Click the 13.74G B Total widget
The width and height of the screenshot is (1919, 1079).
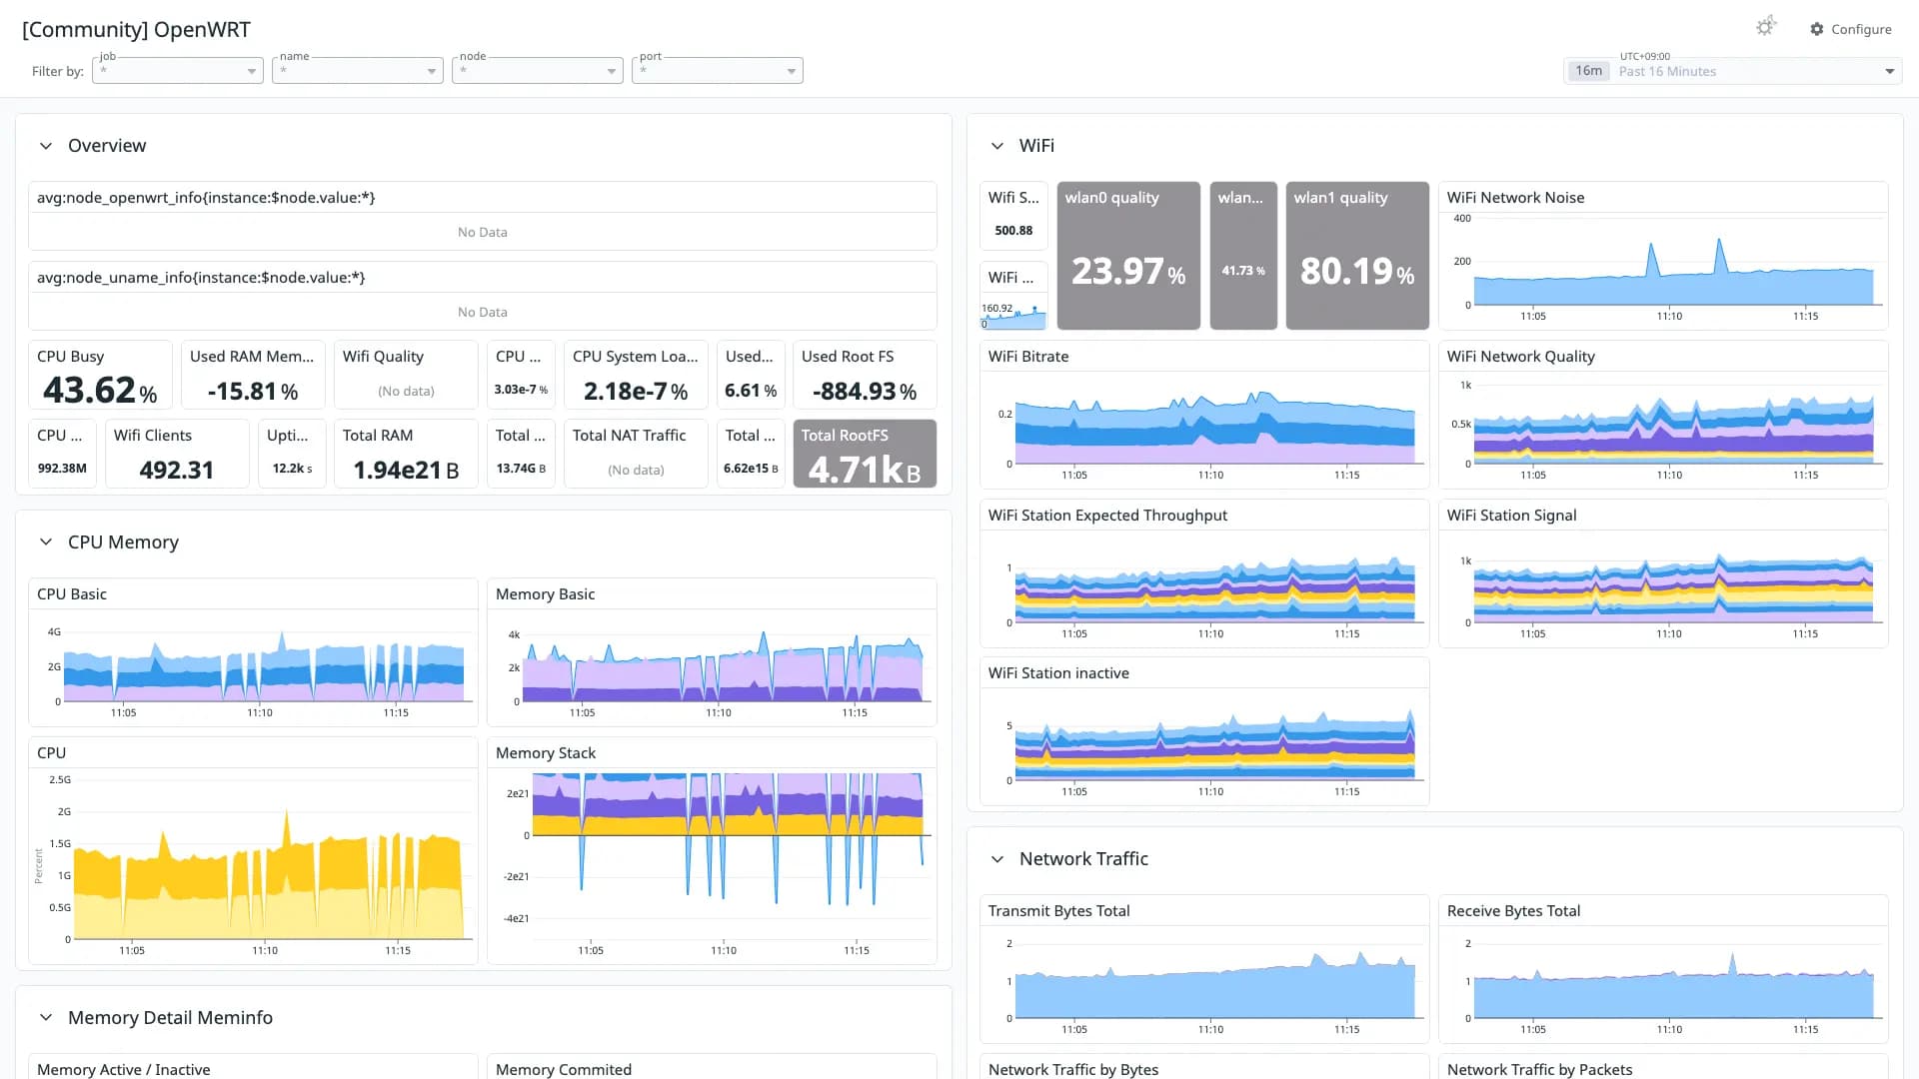click(521, 454)
